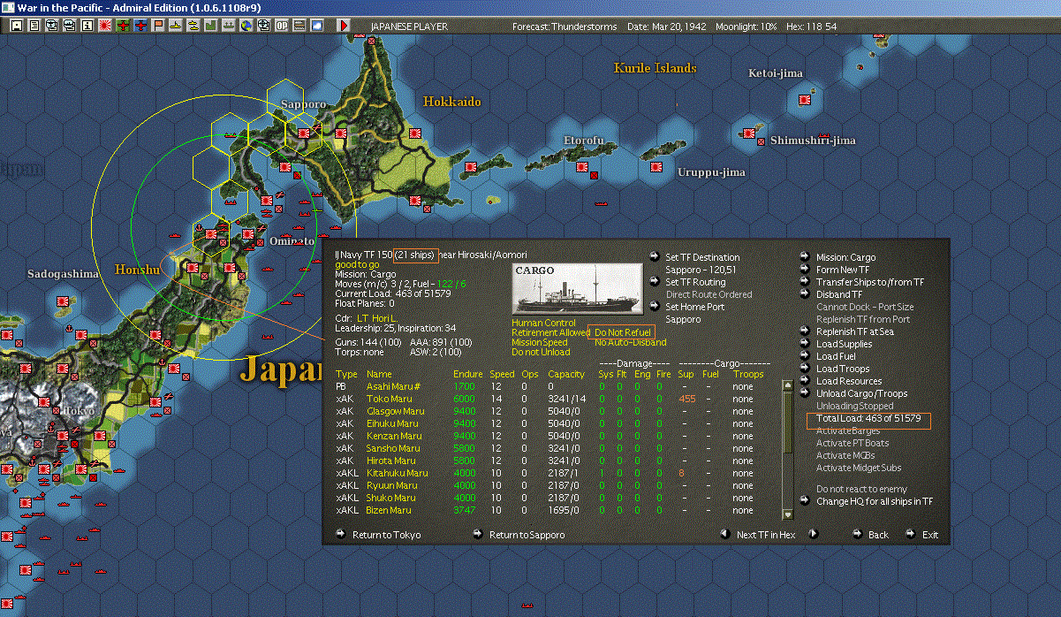Image resolution: width=1061 pixels, height=617 pixels.
Task: Click the Endure column header
Action: click(467, 374)
